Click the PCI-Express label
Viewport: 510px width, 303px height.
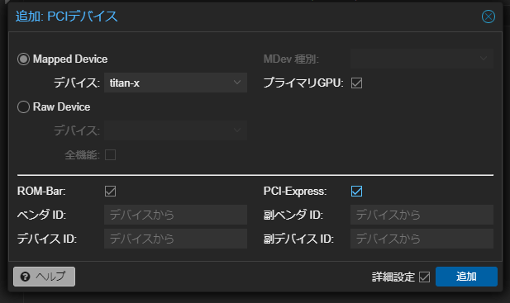click(x=295, y=192)
